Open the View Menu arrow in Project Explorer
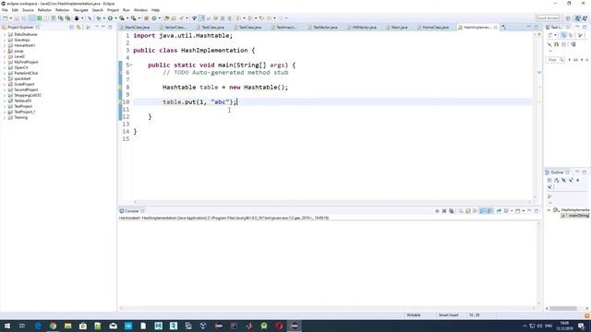Screen dimensions: 591x332 click(x=89, y=28)
